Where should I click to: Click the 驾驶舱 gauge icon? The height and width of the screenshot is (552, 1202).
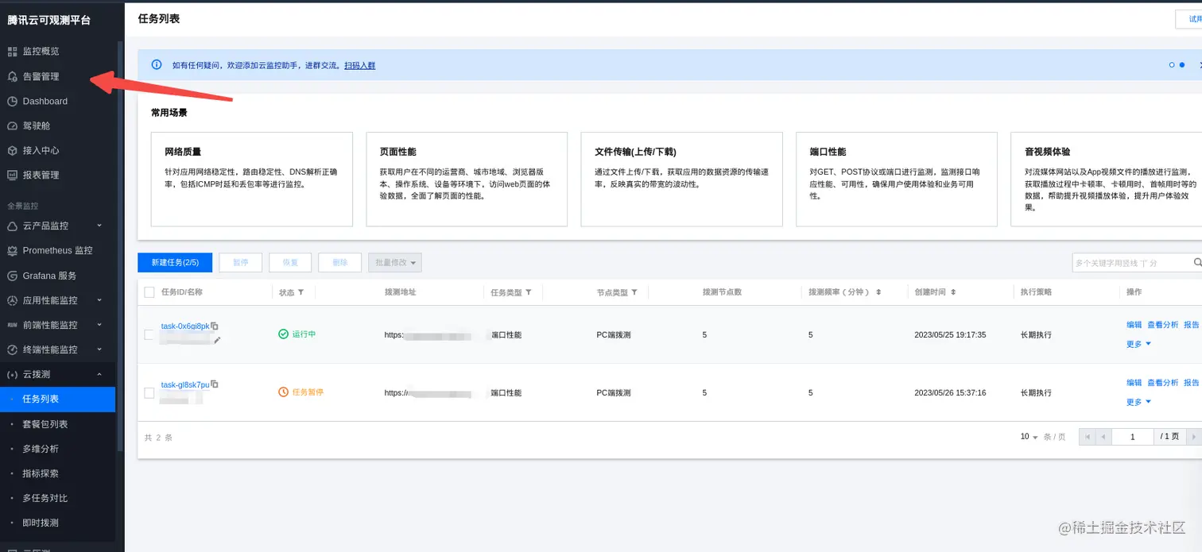click(x=12, y=125)
